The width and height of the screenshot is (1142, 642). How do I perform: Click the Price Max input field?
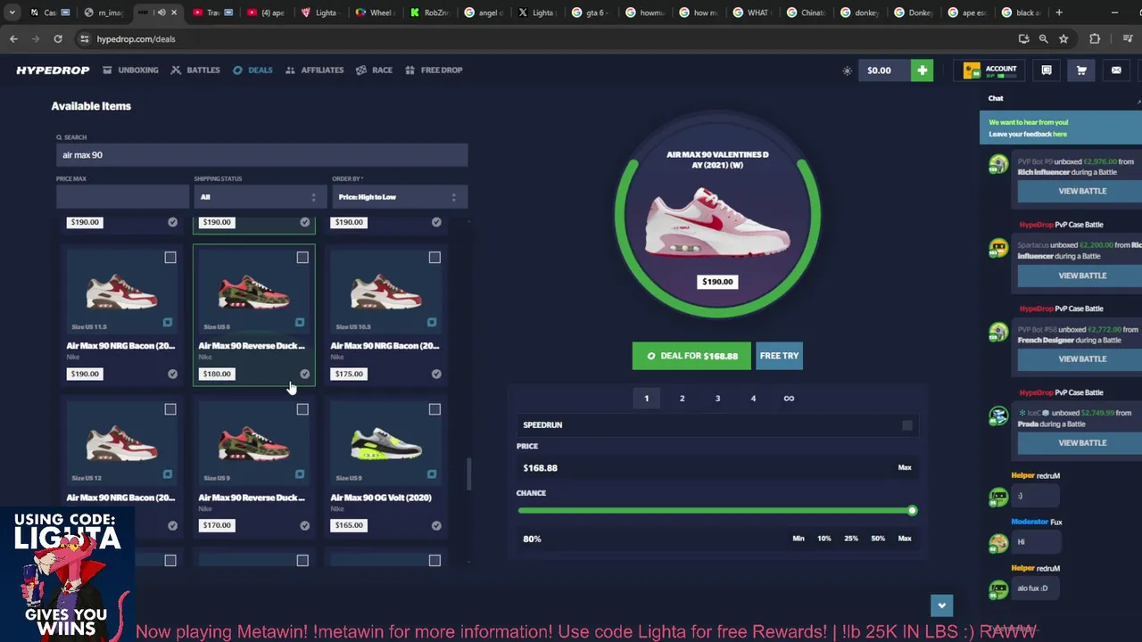(x=122, y=197)
